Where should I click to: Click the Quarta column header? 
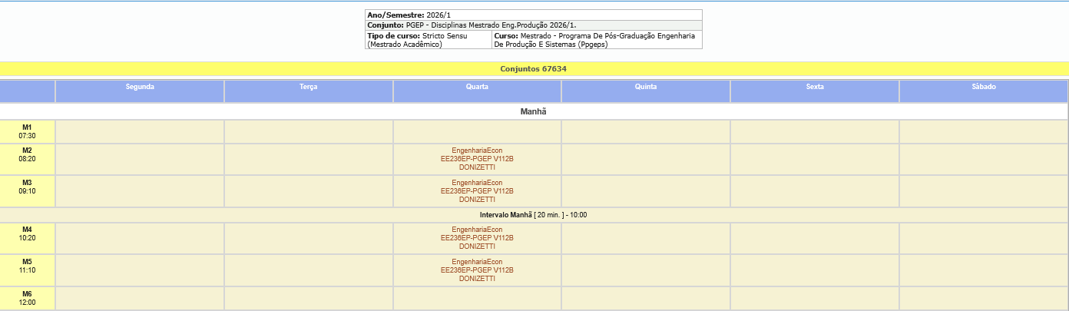coord(477,88)
